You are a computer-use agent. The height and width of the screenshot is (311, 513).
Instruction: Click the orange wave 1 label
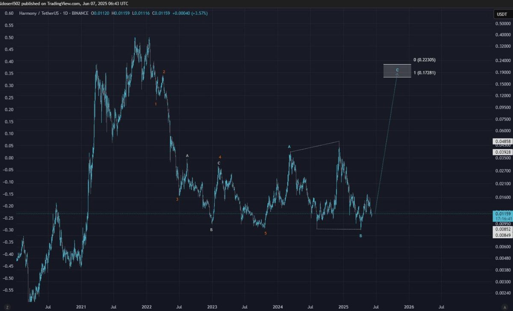point(156,104)
